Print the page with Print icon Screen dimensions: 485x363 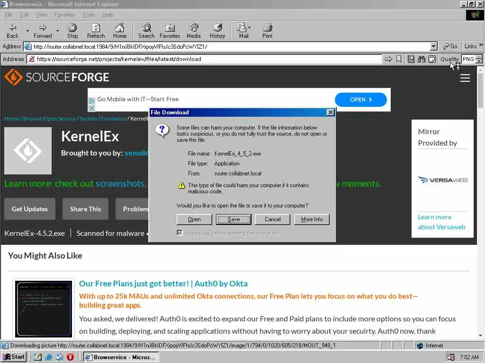pos(267,31)
